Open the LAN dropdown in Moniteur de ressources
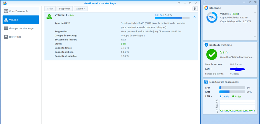This screenshot has width=260, height=124. click(x=209, y=96)
